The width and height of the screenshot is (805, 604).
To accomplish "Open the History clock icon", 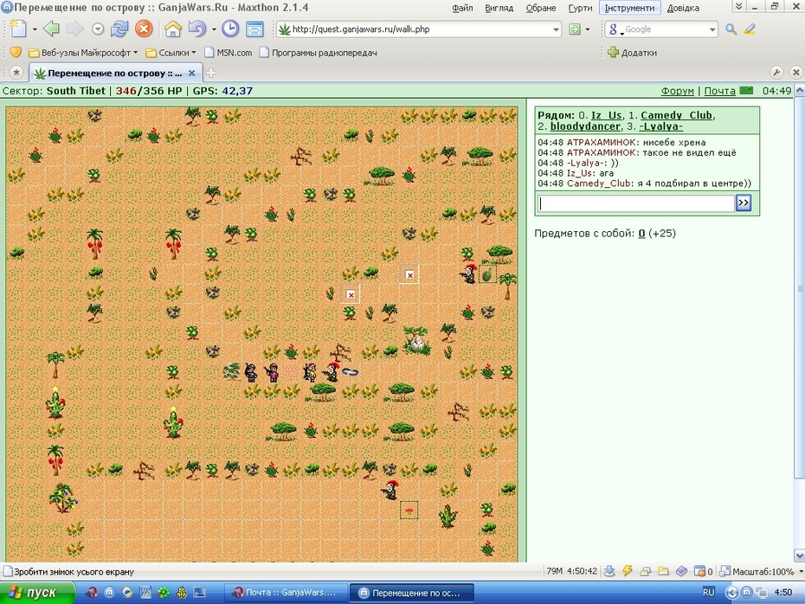I will pyautogui.click(x=230, y=29).
